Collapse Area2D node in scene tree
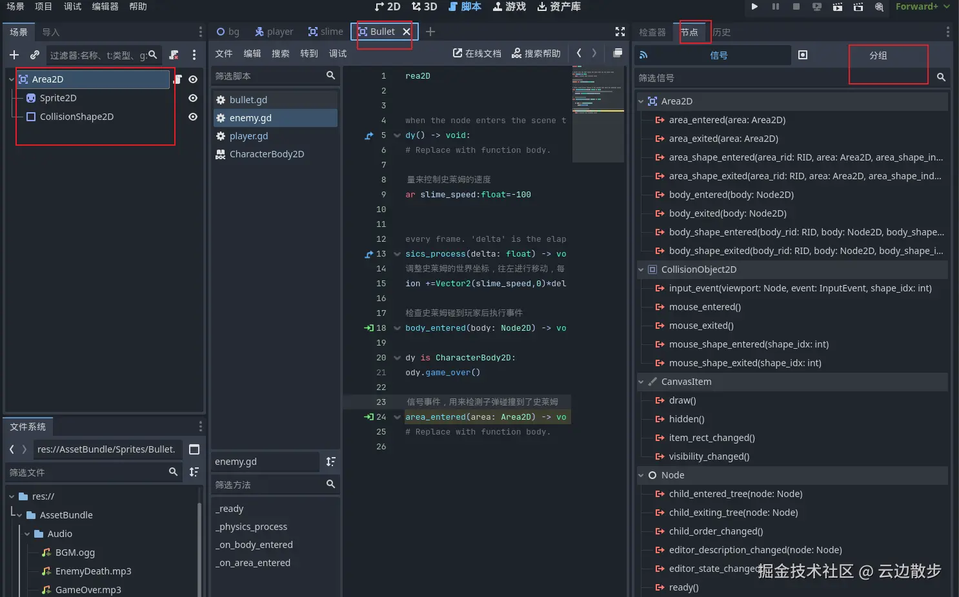Screen dimensions: 959x597 12,79
